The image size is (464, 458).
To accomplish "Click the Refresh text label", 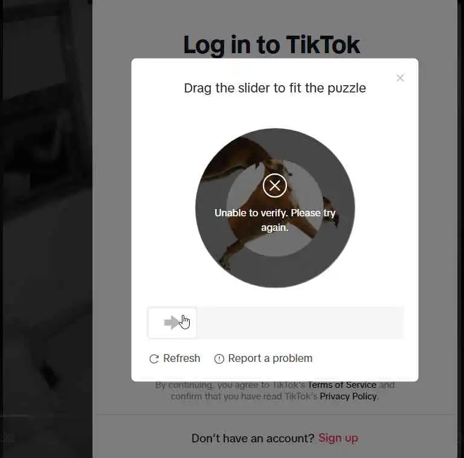I will (x=182, y=358).
